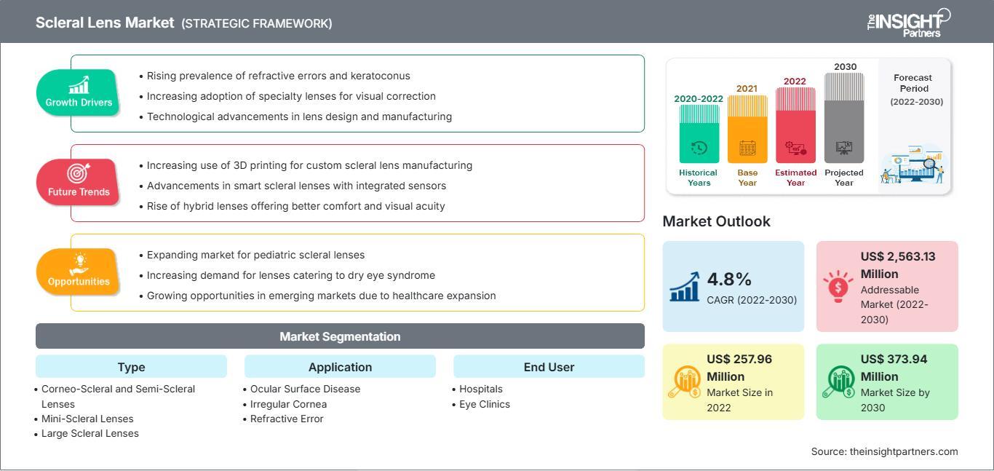
Task: Click The Insight Partners logo
Action: click(x=909, y=22)
